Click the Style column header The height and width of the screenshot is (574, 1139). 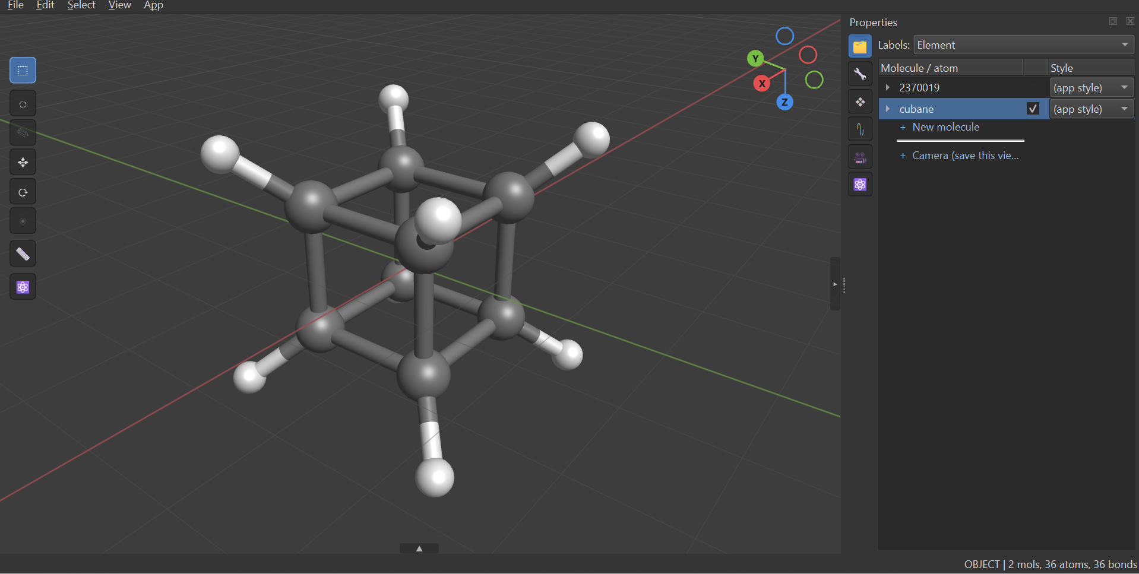coord(1091,68)
